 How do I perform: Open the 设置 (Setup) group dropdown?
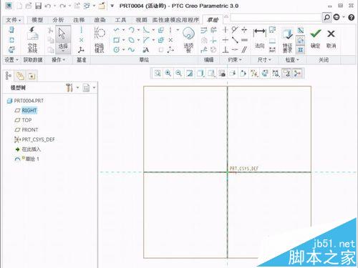click(11, 59)
